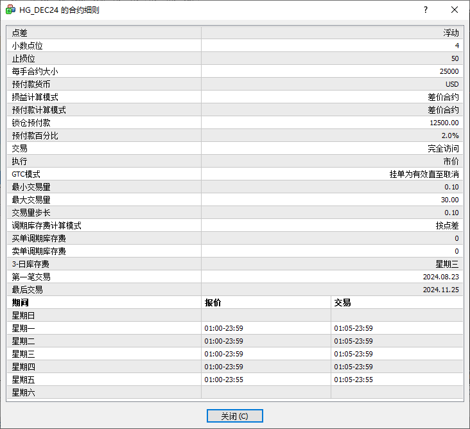
Task: Select the GTC模式 row label
Action: (26, 174)
